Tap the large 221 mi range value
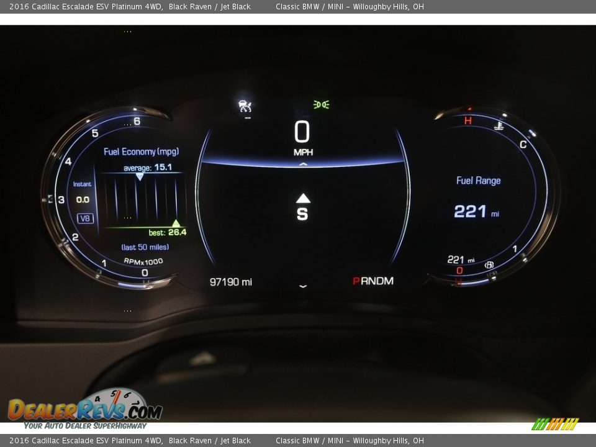 point(477,211)
